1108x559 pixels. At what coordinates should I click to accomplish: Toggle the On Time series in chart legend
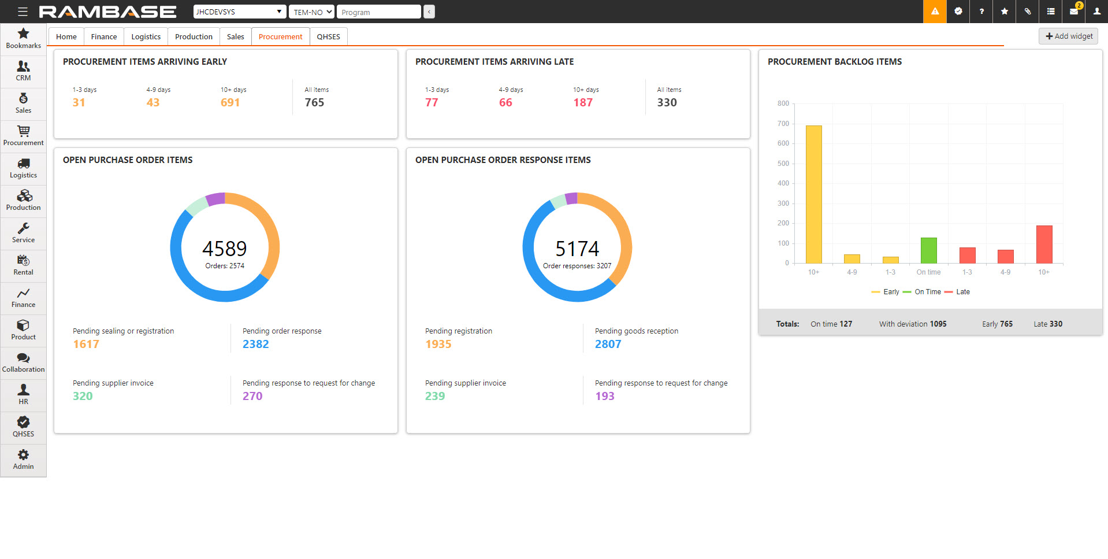tap(922, 292)
